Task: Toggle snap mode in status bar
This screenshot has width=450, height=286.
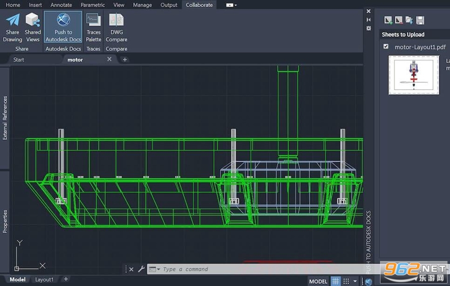Action: coord(346,281)
